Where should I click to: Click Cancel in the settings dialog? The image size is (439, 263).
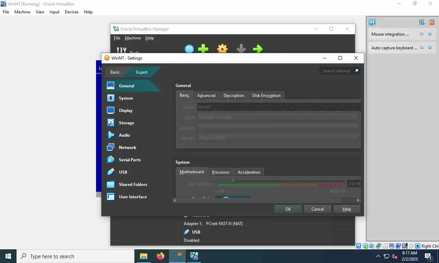[318, 209]
